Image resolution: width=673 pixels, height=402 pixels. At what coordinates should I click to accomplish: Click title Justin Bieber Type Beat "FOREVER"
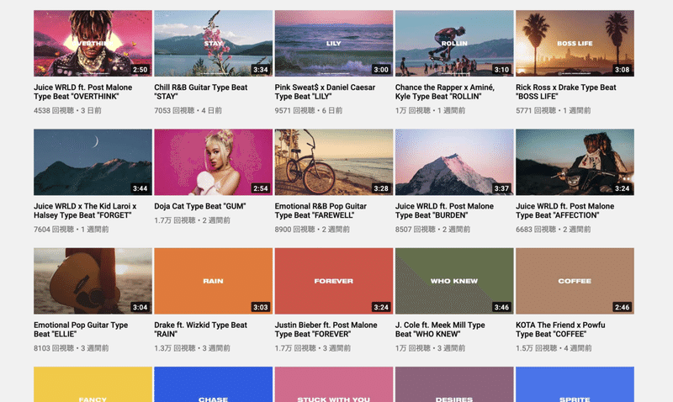point(326,330)
